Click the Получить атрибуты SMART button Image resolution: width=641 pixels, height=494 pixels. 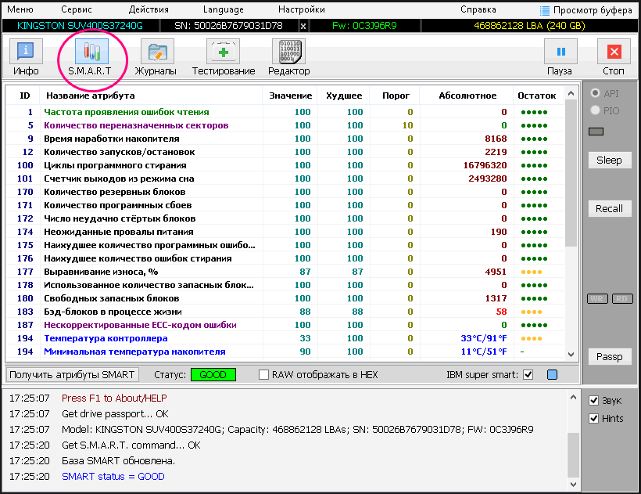pos(73,375)
